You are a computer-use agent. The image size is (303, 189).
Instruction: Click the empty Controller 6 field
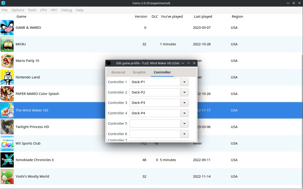click(155, 134)
